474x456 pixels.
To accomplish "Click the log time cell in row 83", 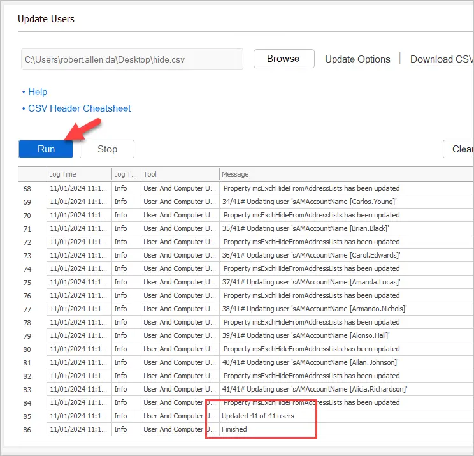I will tap(78, 389).
